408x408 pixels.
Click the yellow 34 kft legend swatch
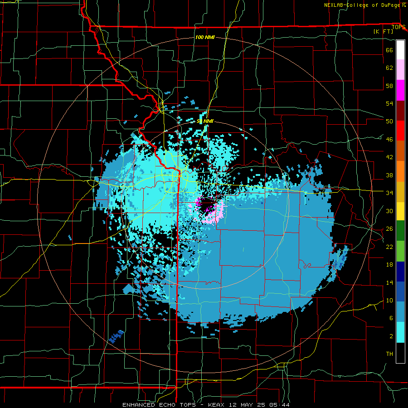pyautogui.click(x=400, y=211)
